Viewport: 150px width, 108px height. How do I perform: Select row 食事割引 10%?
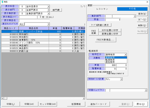(43, 40)
